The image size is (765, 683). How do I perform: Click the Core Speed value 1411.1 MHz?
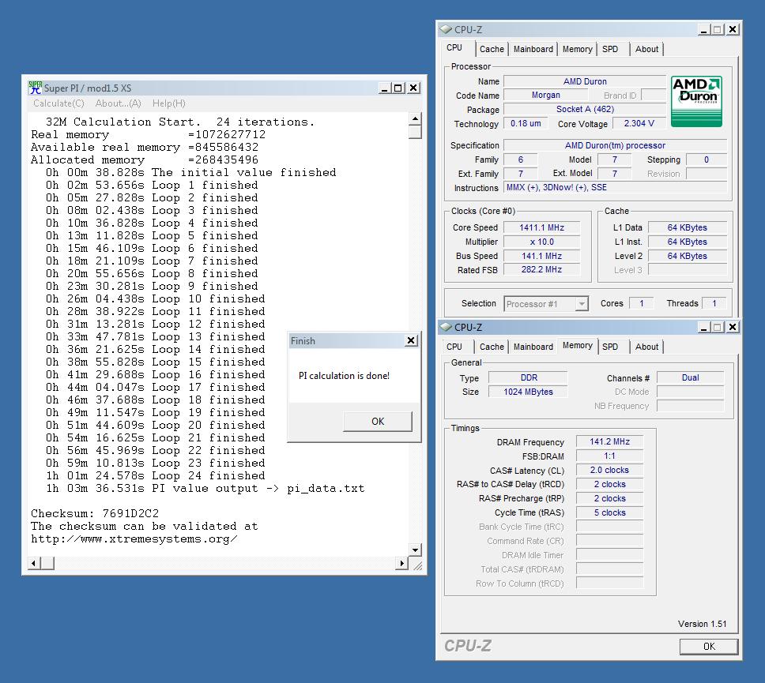(541, 227)
